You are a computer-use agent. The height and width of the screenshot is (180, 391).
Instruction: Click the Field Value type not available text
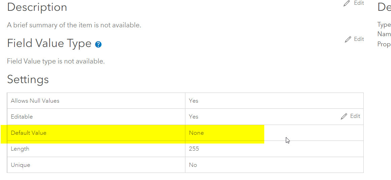[x=56, y=61]
